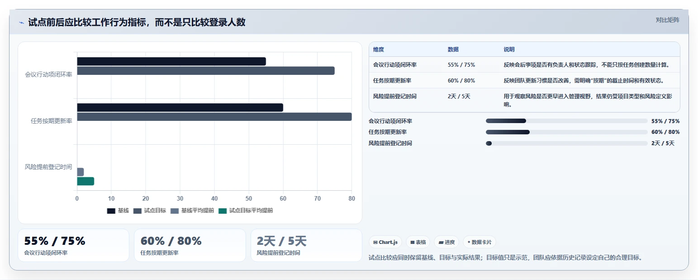The height and width of the screenshot is (280, 698).
Task: Toggle the 试点目标平均提前 legend entry
Action: (246, 211)
